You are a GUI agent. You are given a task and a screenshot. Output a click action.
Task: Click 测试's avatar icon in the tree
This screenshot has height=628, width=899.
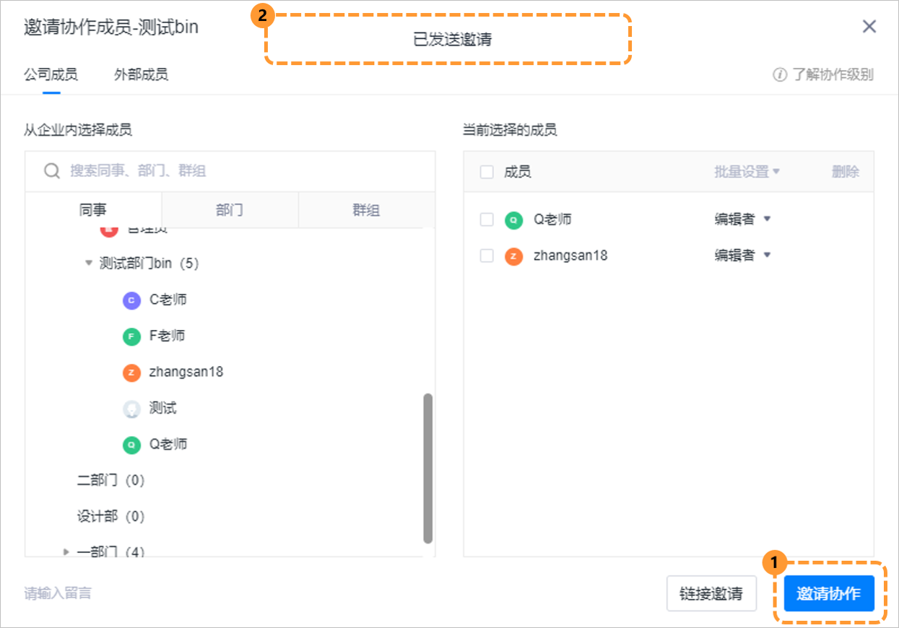pos(132,408)
